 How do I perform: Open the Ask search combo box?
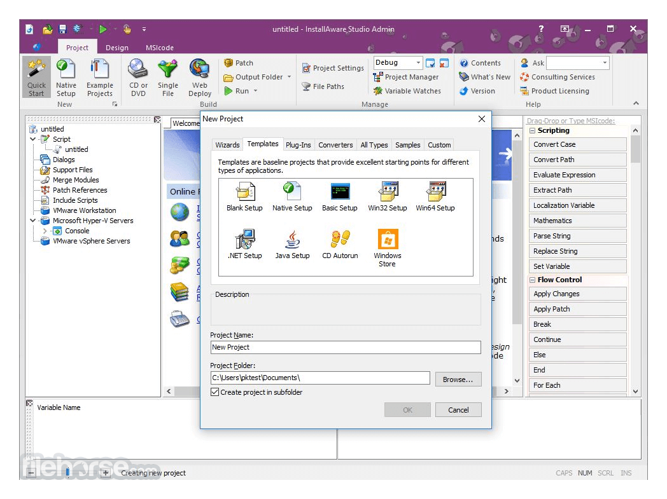tap(578, 63)
